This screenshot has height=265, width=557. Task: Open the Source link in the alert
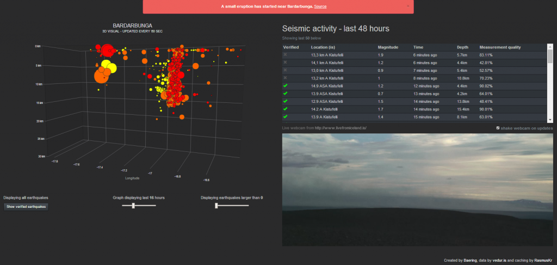coord(320,7)
